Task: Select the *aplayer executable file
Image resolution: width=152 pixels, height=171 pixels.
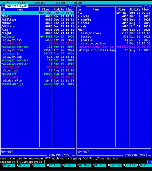Action: 38,37
